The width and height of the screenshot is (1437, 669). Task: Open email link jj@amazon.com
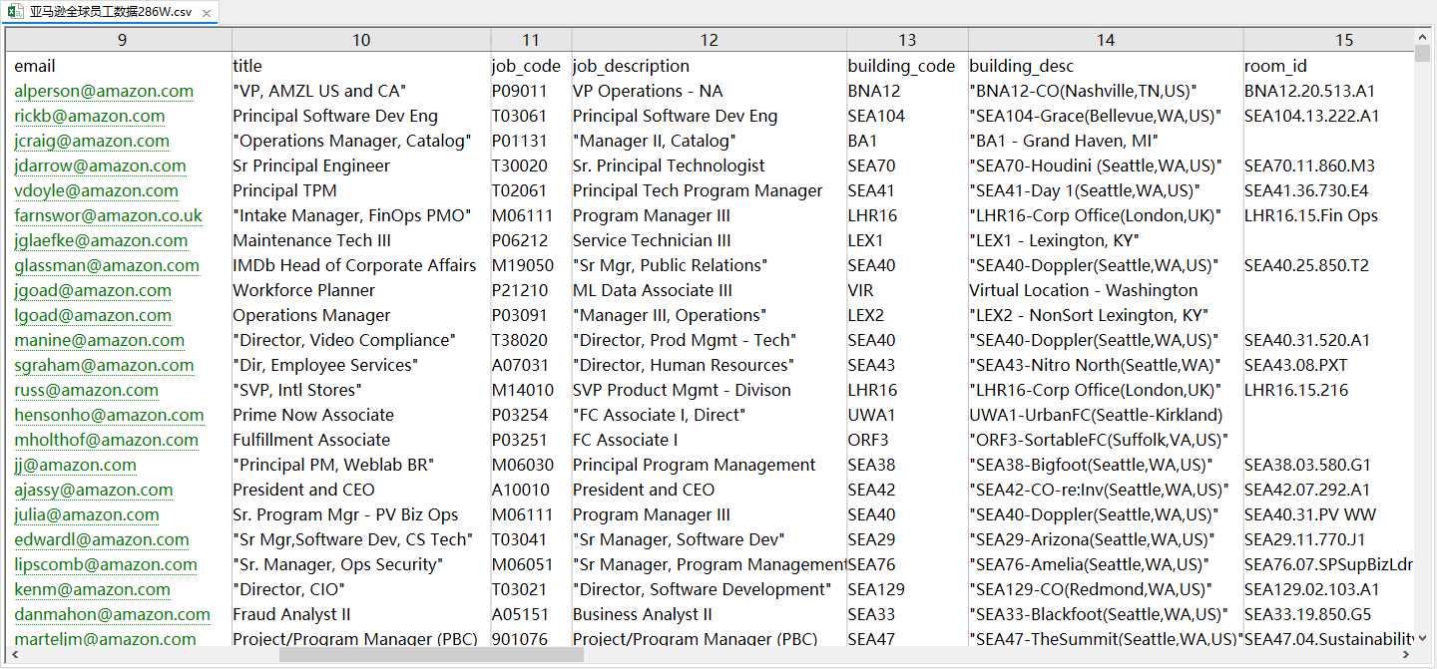[75, 465]
